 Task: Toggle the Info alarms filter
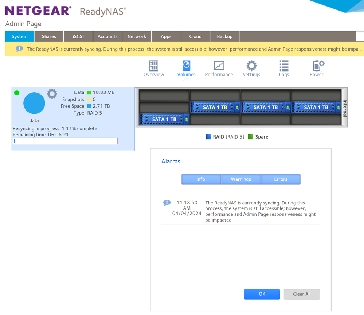click(201, 179)
